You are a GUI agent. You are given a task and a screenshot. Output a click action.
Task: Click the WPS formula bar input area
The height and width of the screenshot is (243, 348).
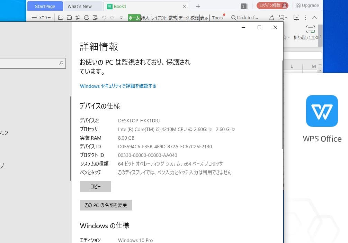[x=303, y=56]
